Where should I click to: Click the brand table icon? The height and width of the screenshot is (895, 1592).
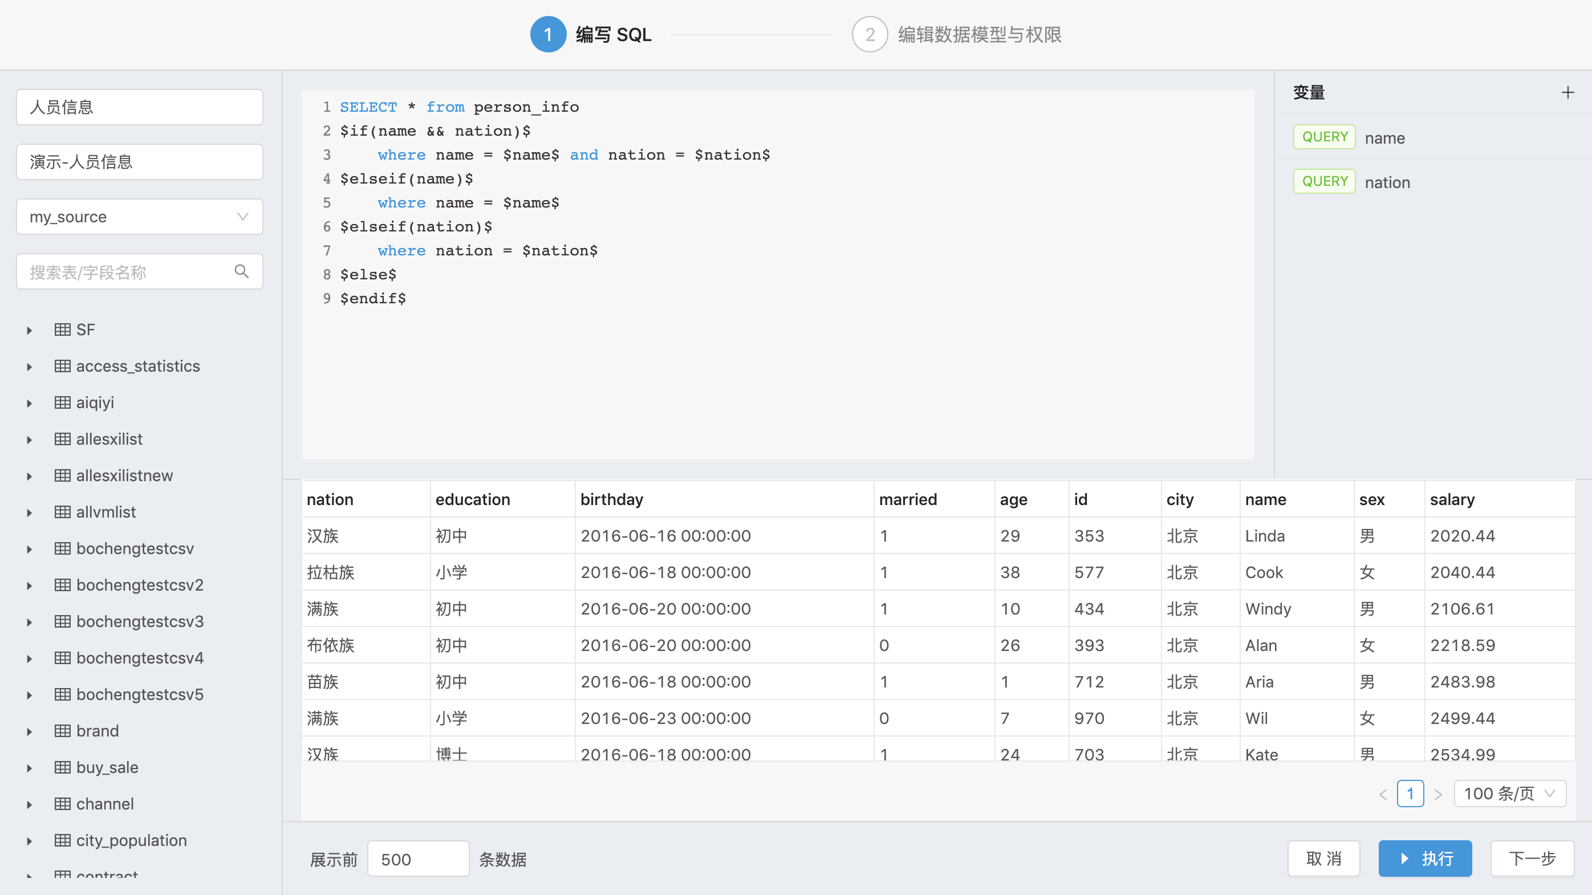[62, 731]
